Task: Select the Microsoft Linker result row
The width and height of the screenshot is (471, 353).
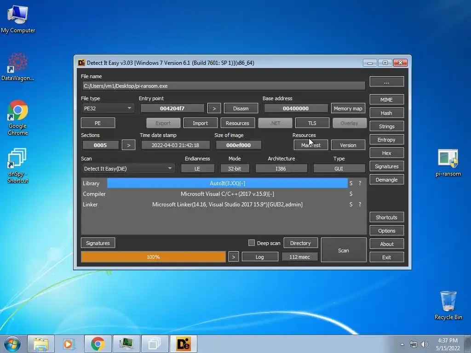Action: point(227,205)
